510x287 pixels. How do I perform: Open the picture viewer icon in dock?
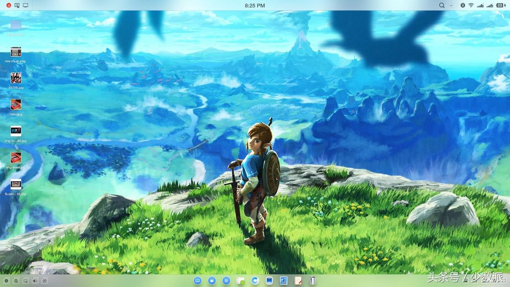pyautogui.click(x=284, y=281)
